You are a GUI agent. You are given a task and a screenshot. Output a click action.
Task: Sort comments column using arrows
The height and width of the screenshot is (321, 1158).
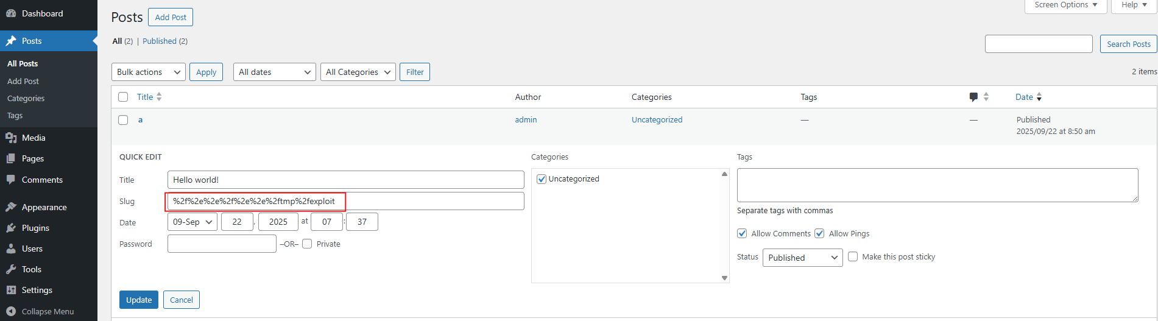[986, 97]
